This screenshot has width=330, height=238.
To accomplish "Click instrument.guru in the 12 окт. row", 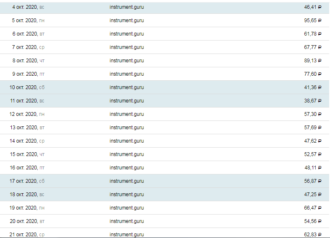I will tap(127, 114).
